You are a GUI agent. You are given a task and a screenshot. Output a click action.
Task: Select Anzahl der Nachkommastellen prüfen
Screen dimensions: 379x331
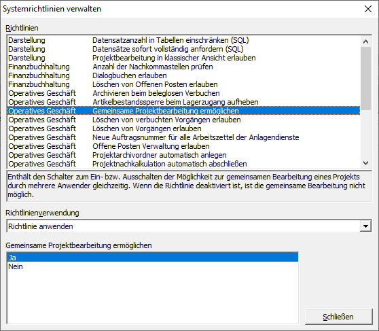(183, 67)
